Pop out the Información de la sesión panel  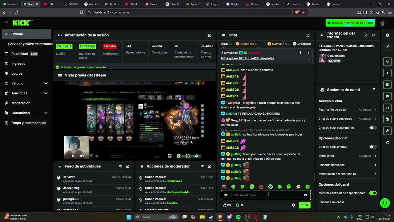210,35
